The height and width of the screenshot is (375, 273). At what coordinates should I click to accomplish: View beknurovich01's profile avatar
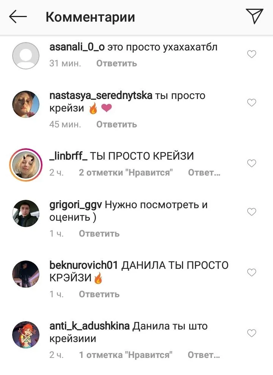[x=26, y=274]
